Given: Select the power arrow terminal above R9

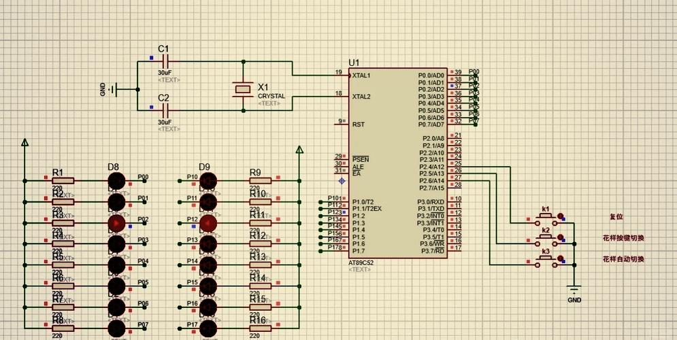Looking at the screenshot, I should tap(299, 150).
